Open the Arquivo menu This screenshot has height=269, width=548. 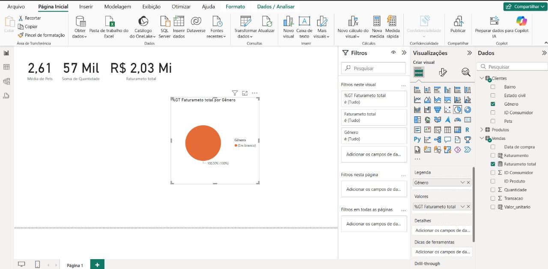[16, 6]
